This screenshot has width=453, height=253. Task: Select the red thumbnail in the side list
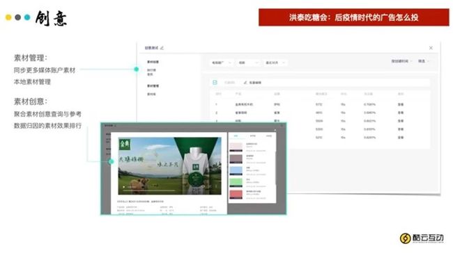(x=236, y=195)
